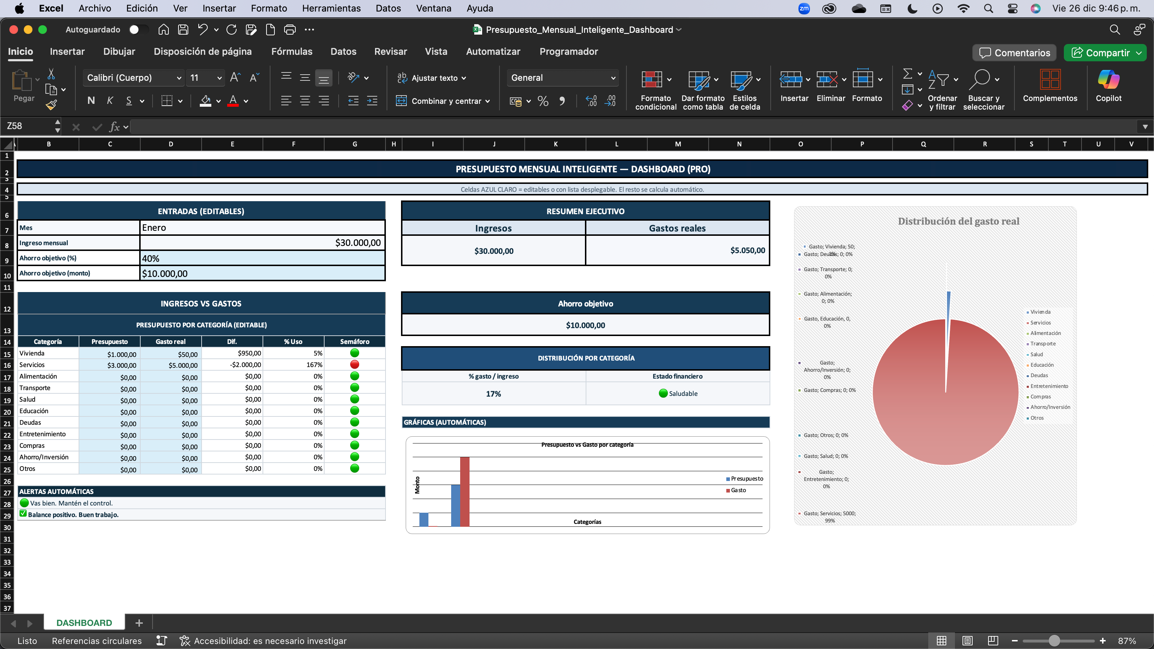The image size is (1154, 649).
Task: Open the font size 11 dropdown
Action: click(x=219, y=78)
